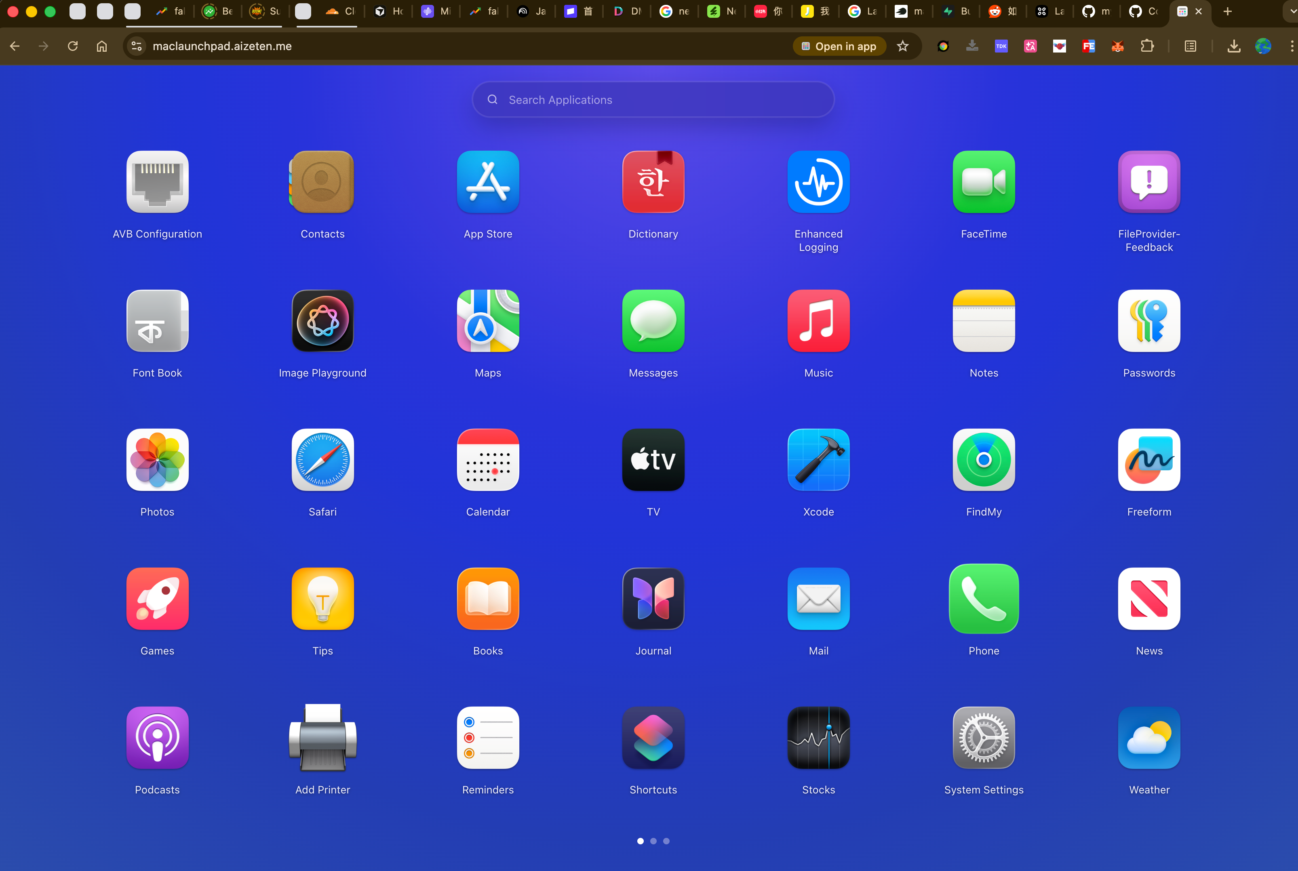Open the Podcasts app icon
The image size is (1298, 871).
[157, 738]
